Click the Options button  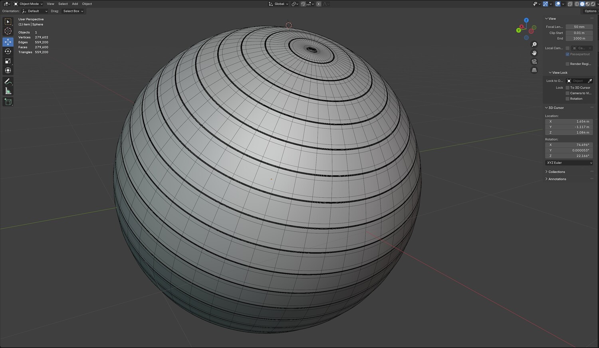590,11
